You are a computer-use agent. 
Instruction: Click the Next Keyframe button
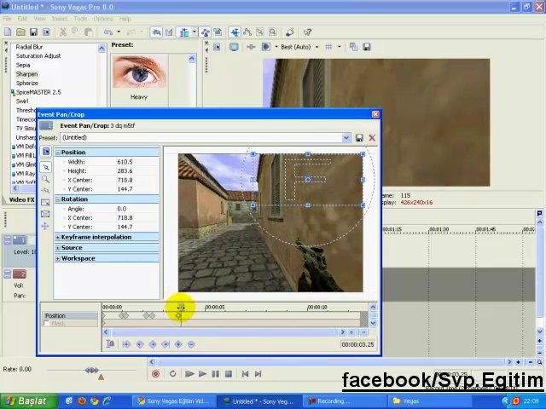[x=153, y=344]
